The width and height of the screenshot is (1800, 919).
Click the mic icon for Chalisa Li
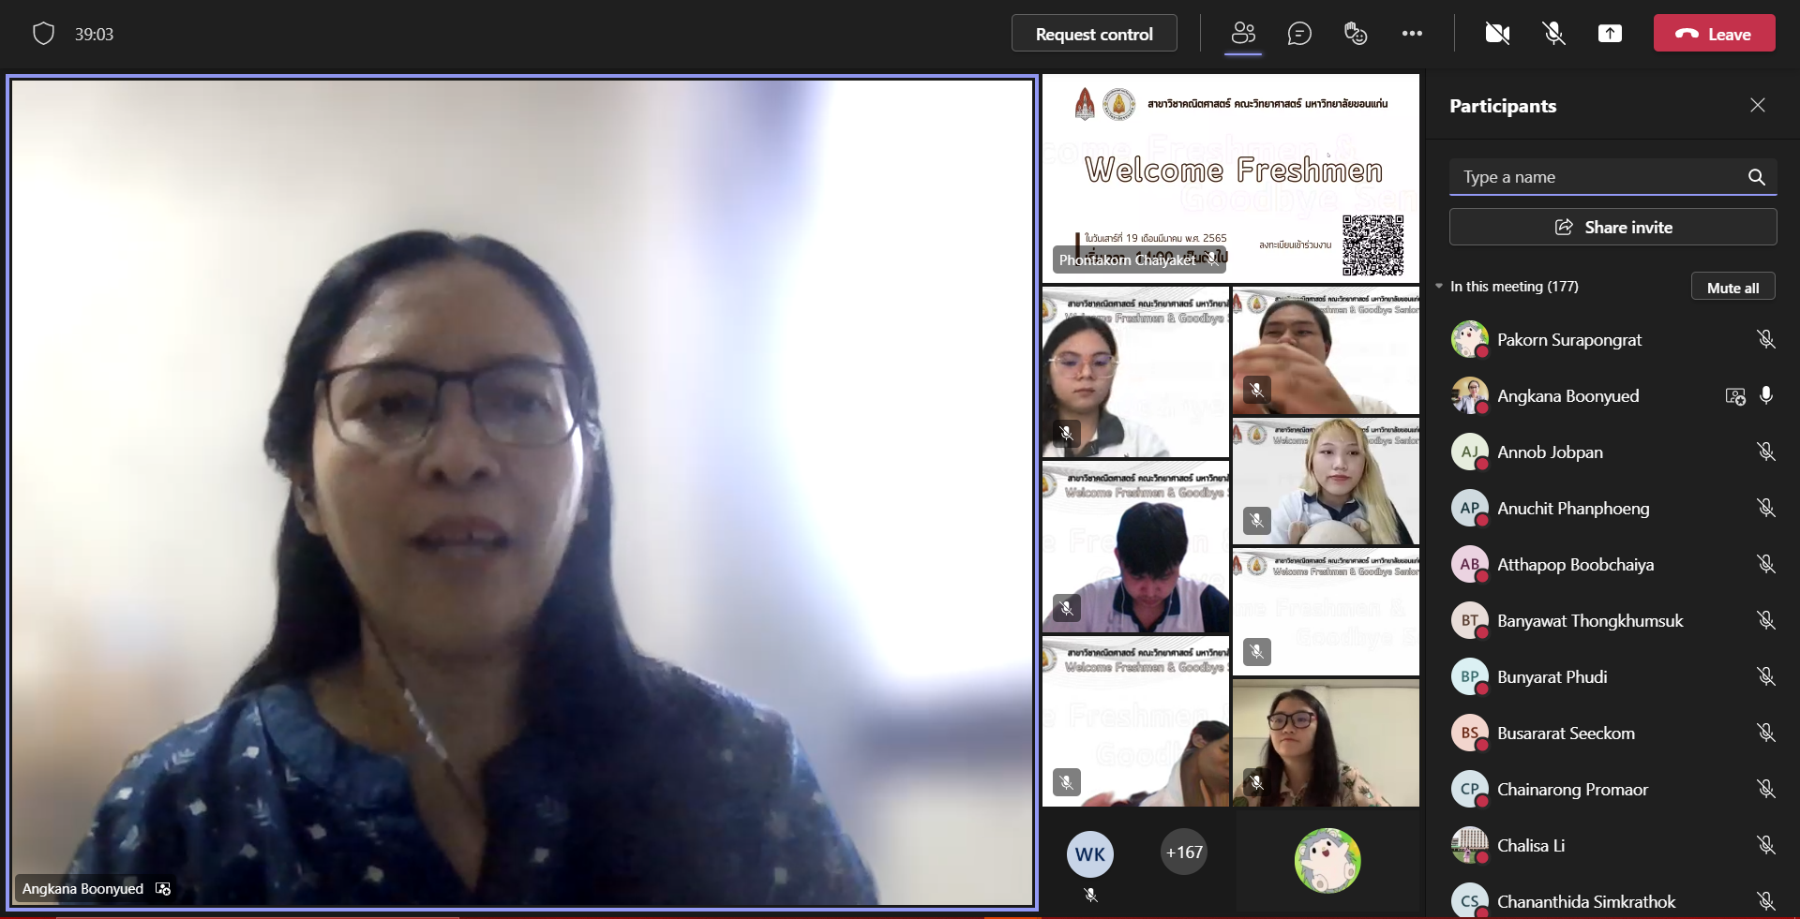1766,845
